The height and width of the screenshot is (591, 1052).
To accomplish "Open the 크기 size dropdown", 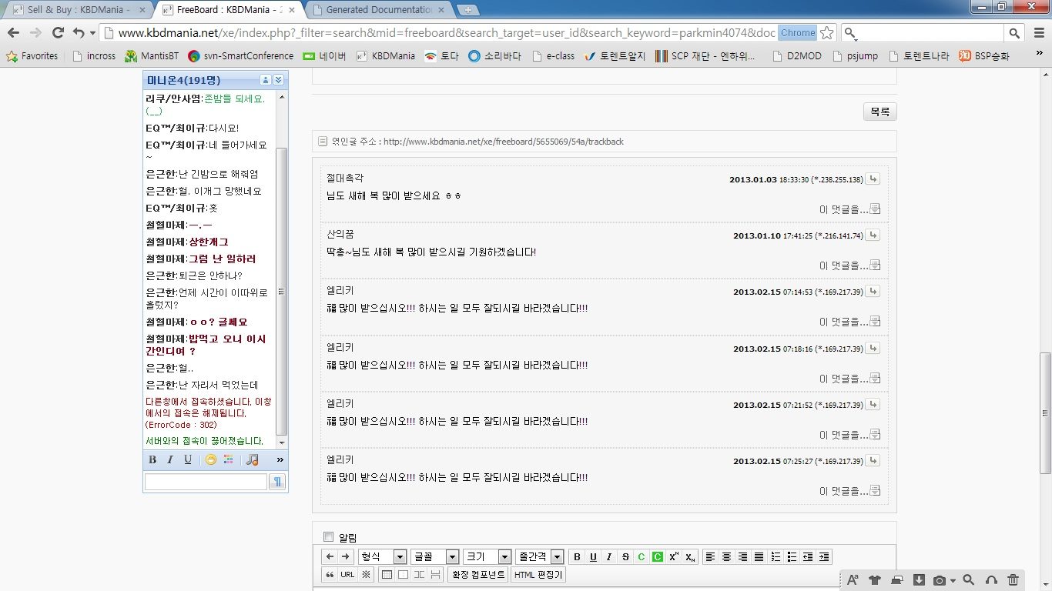I will [487, 556].
